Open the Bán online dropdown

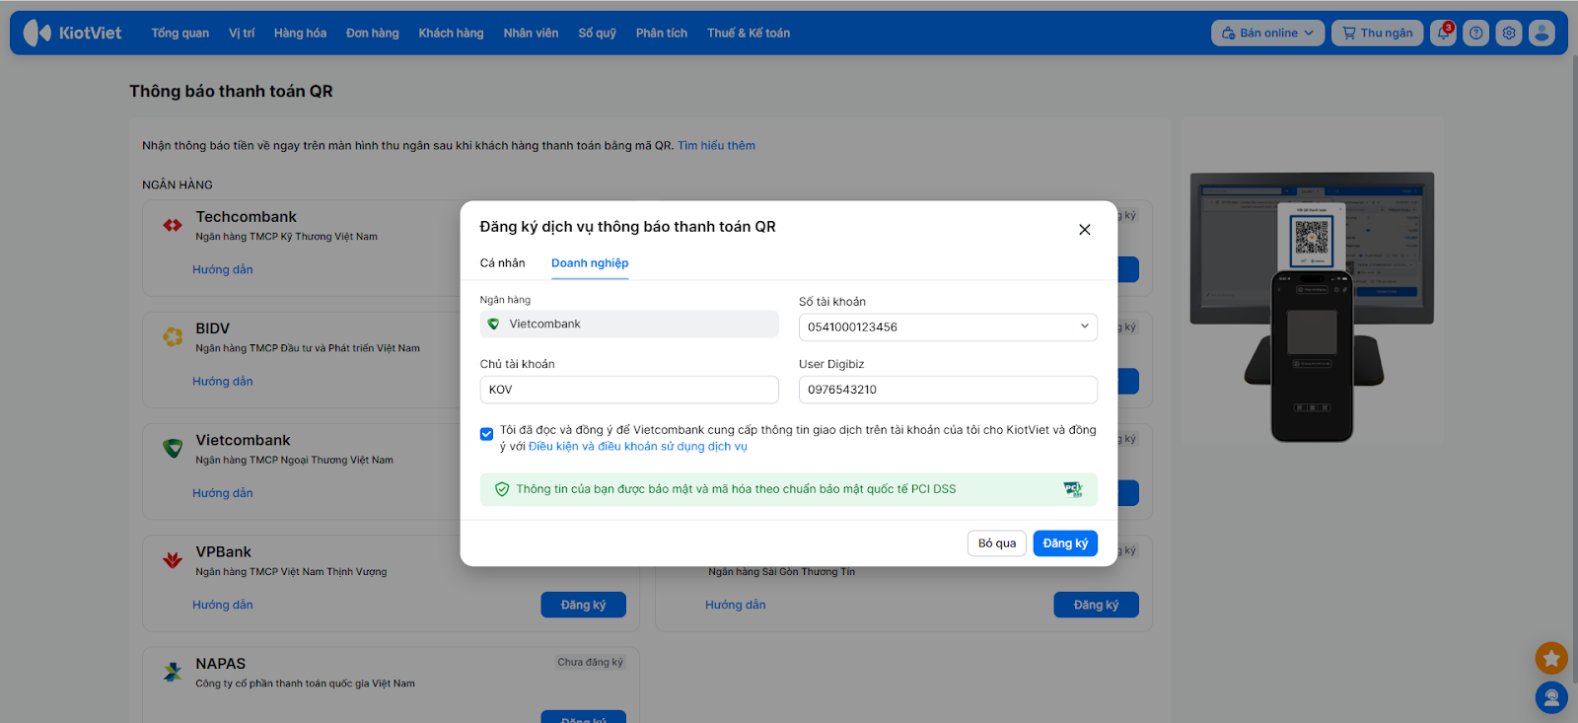pos(1267,33)
